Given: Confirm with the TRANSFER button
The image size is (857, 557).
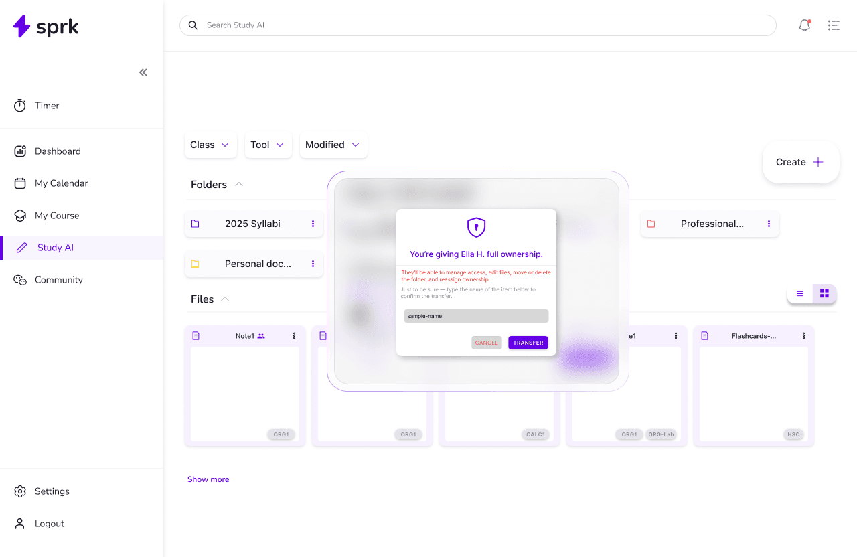Looking at the screenshot, I should click(528, 343).
